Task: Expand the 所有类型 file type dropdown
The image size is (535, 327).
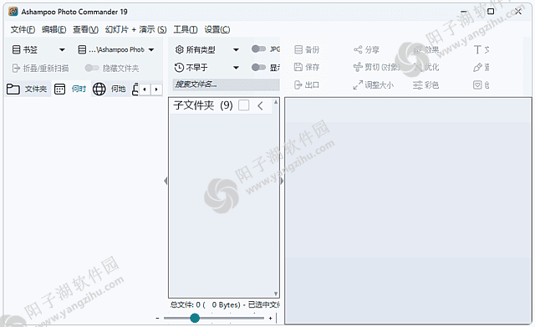Action: [x=236, y=50]
